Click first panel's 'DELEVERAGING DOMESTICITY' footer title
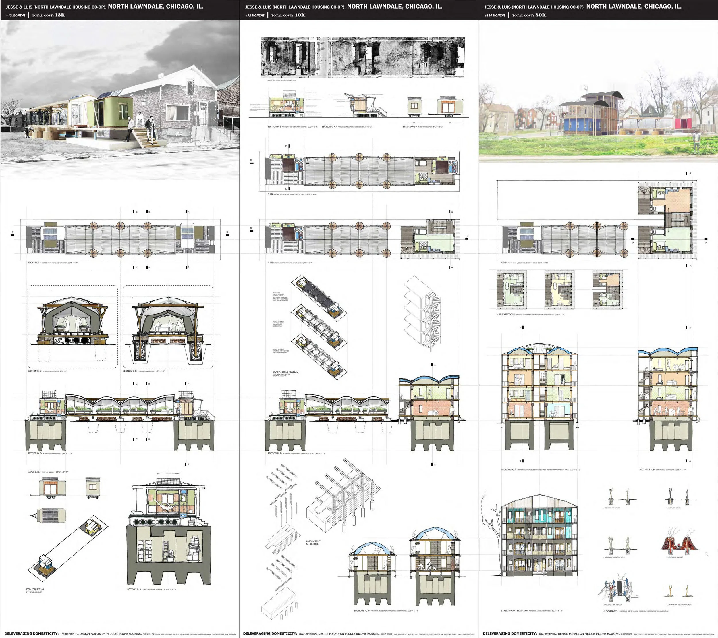Viewport: 718px width, 638px height. (32, 633)
